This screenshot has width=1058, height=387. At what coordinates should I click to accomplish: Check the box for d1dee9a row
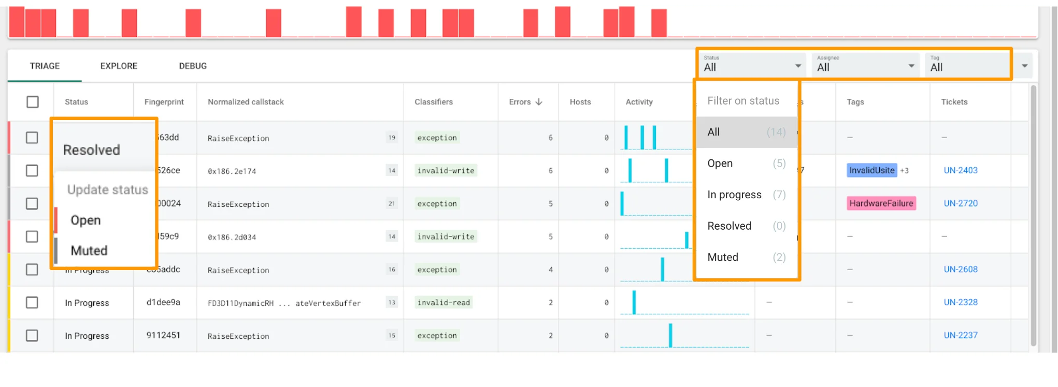click(32, 303)
